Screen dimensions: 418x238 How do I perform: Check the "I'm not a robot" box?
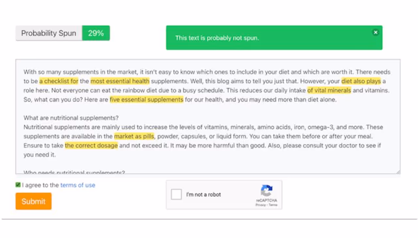(x=176, y=194)
